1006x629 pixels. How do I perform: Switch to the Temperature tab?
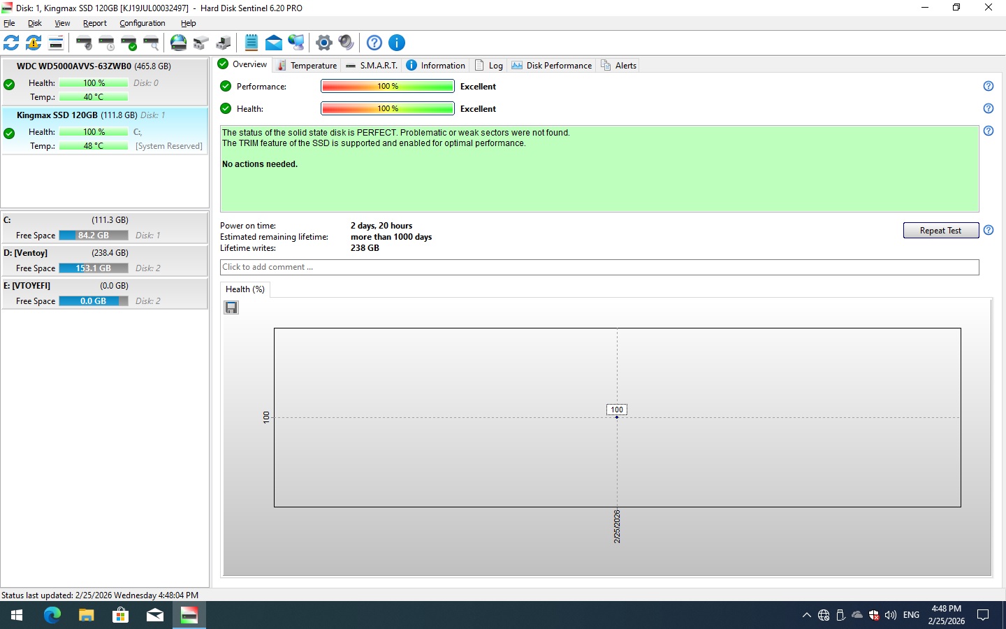307,65
